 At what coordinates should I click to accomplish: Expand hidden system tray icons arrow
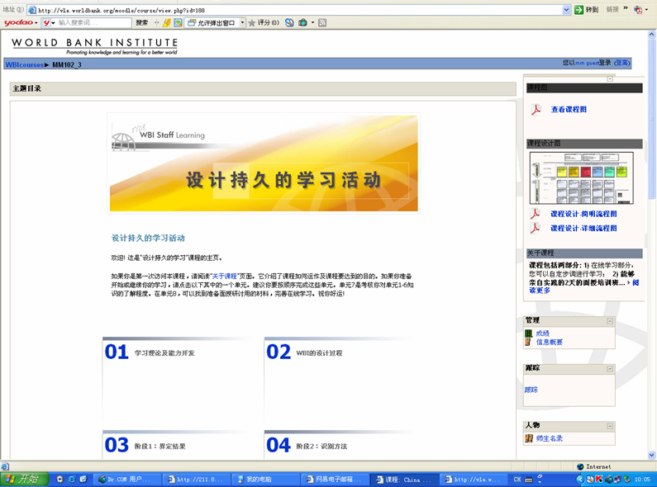[579, 480]
